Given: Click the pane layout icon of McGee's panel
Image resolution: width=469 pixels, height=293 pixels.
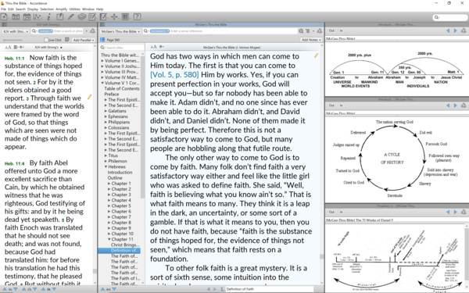Looking at the screenshot, I should coord(102,24).
